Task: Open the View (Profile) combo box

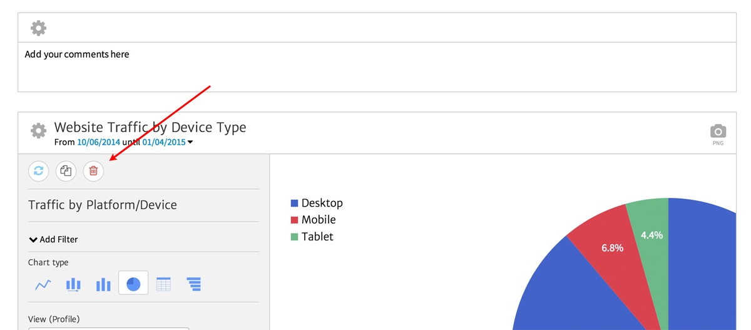Action: pyautogui.click(x=108, y=327)
